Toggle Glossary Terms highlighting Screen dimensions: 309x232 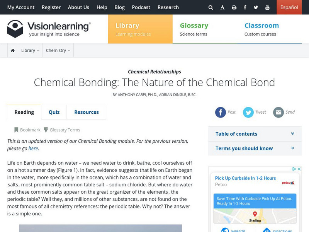pyautogui.click(x=62, y=130)
